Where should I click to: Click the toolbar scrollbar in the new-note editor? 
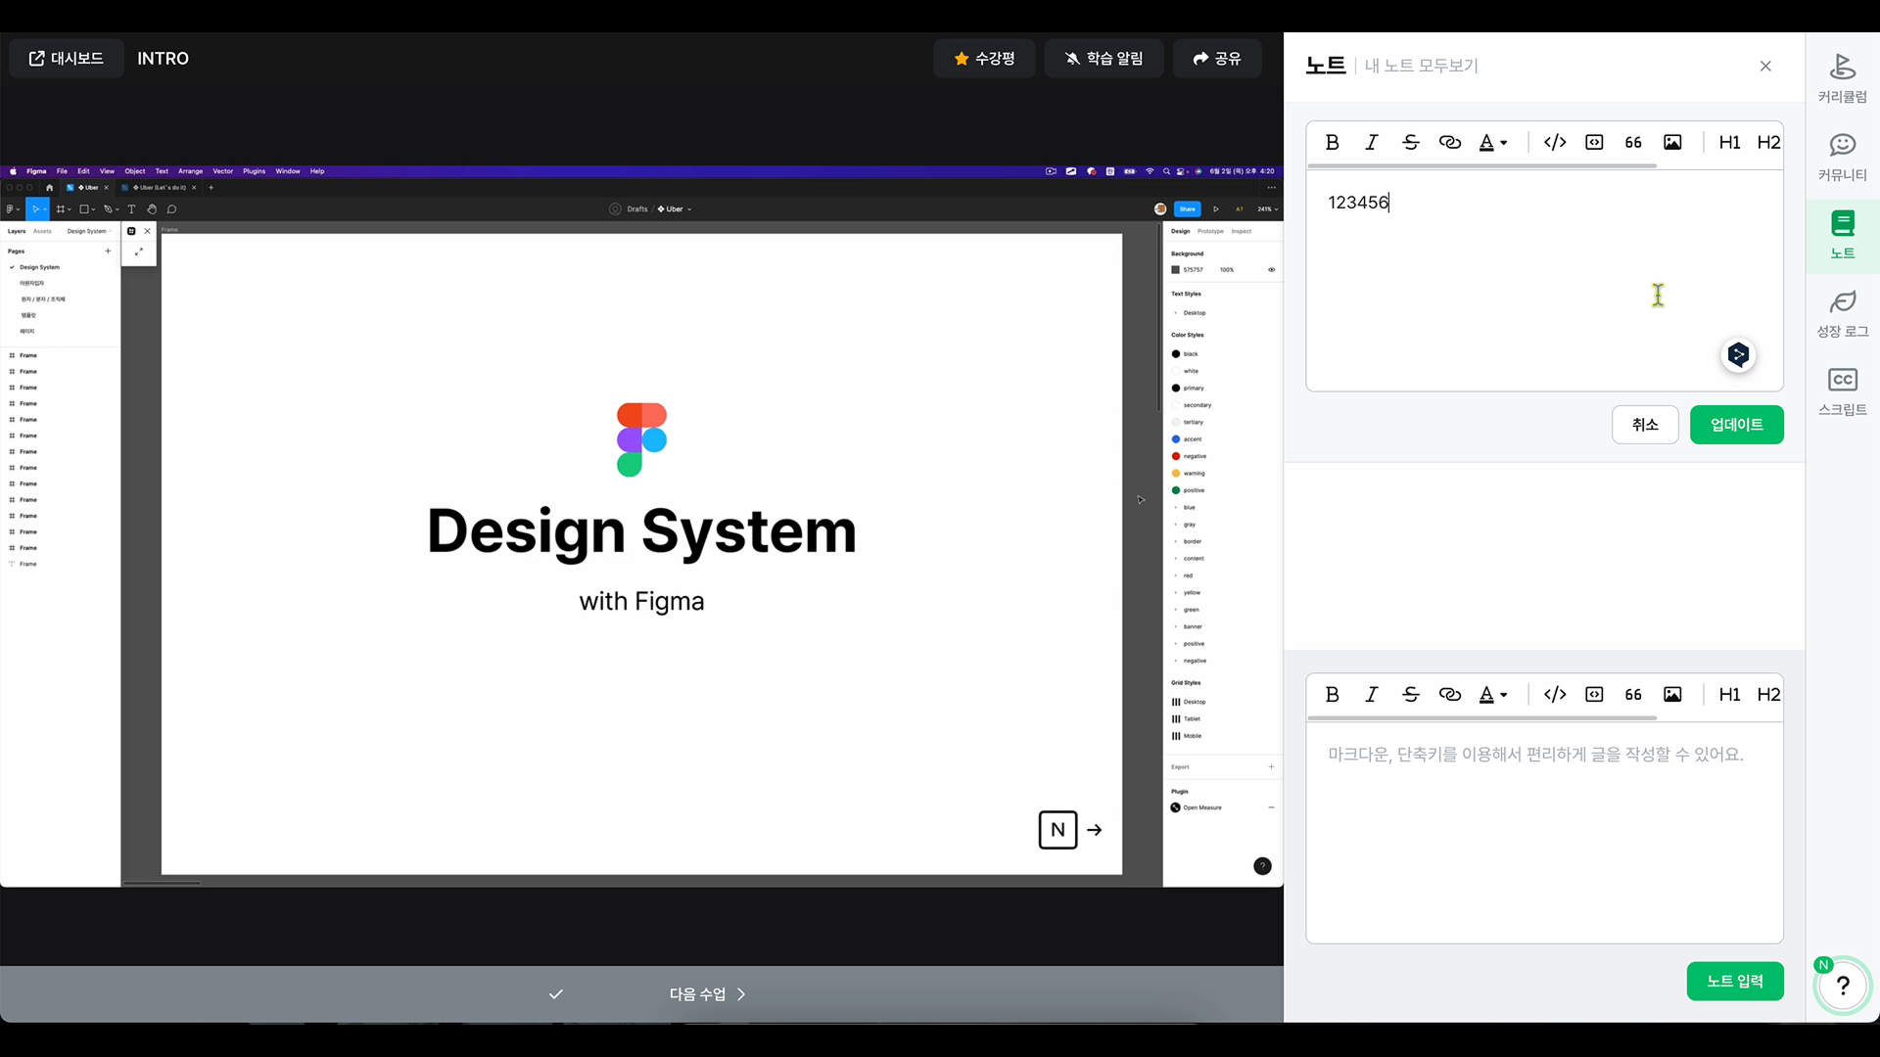tap(1481, 718)
